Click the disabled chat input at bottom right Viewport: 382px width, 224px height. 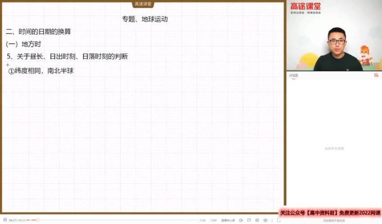pos(334,220)
